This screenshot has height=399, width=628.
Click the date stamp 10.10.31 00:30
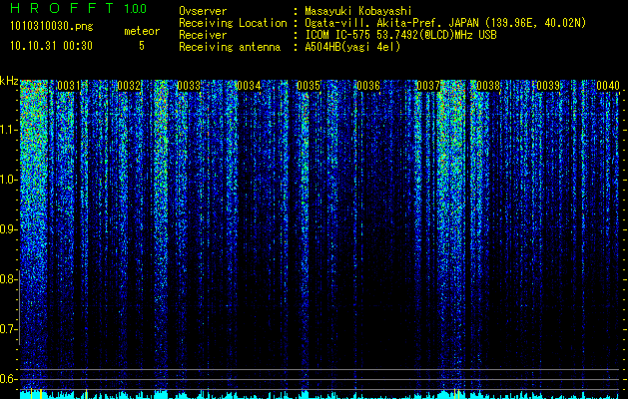pos(51,46)
